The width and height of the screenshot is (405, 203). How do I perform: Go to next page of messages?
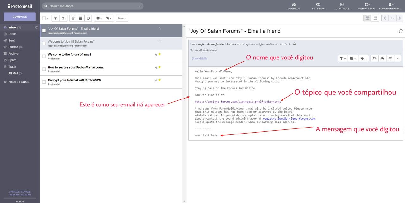pos(400,18)
